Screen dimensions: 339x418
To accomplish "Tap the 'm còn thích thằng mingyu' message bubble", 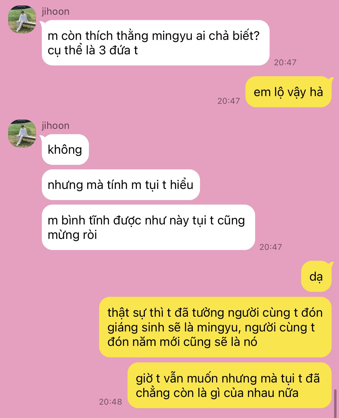I will [x=156, y=43].
